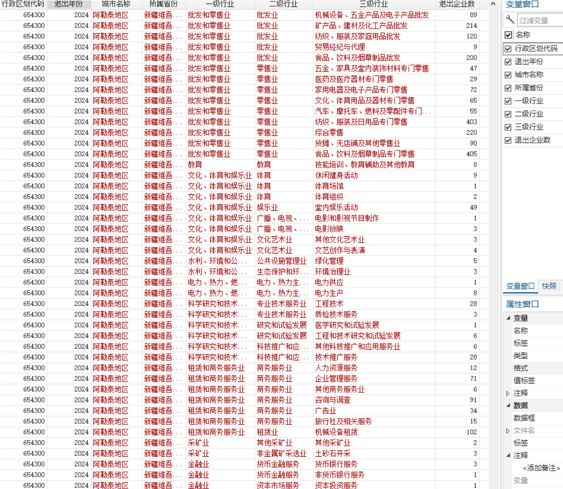Click the wrench filter icon
The height and width of the screenshot is (489, 563).
[510, 20]
